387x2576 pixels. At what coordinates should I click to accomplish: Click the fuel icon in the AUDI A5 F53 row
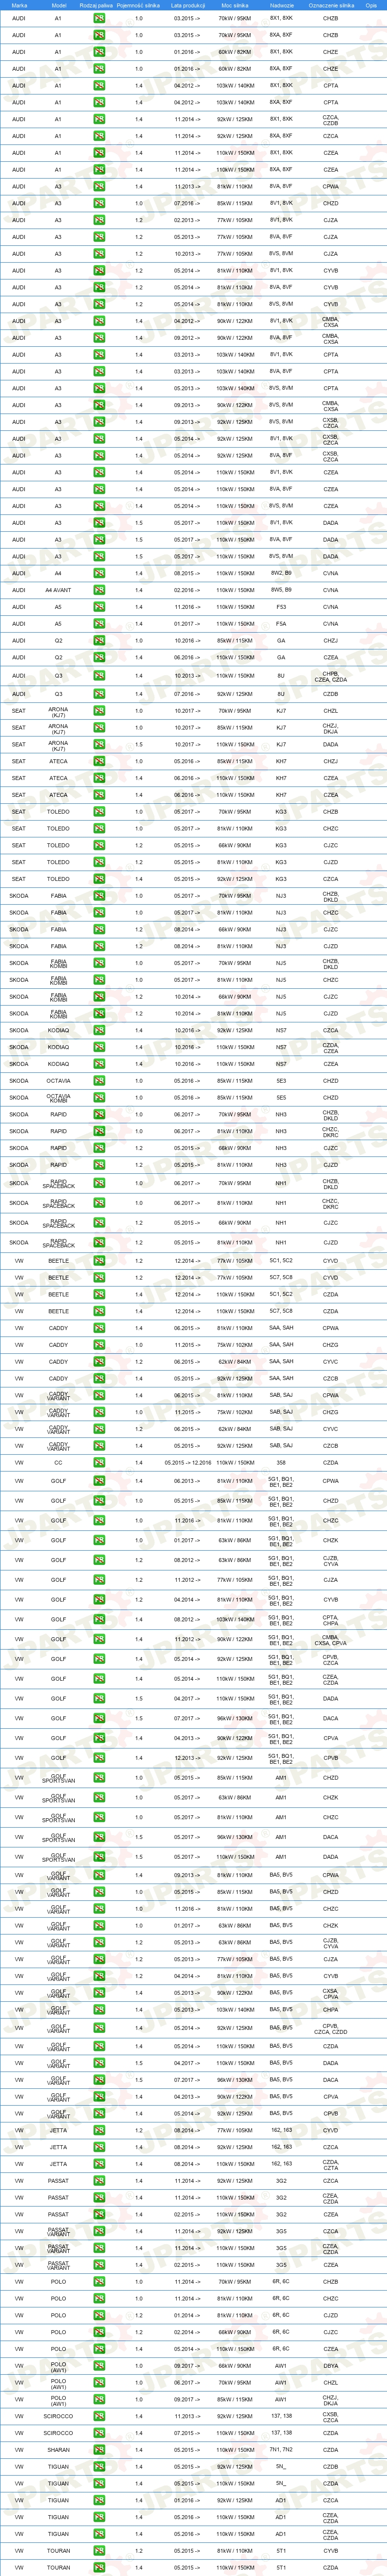pyautogui.click(x=99, y=607)
